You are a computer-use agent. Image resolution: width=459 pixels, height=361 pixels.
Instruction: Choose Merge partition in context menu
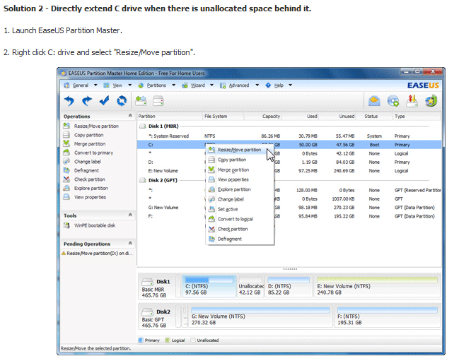click(x=240, y=170)
